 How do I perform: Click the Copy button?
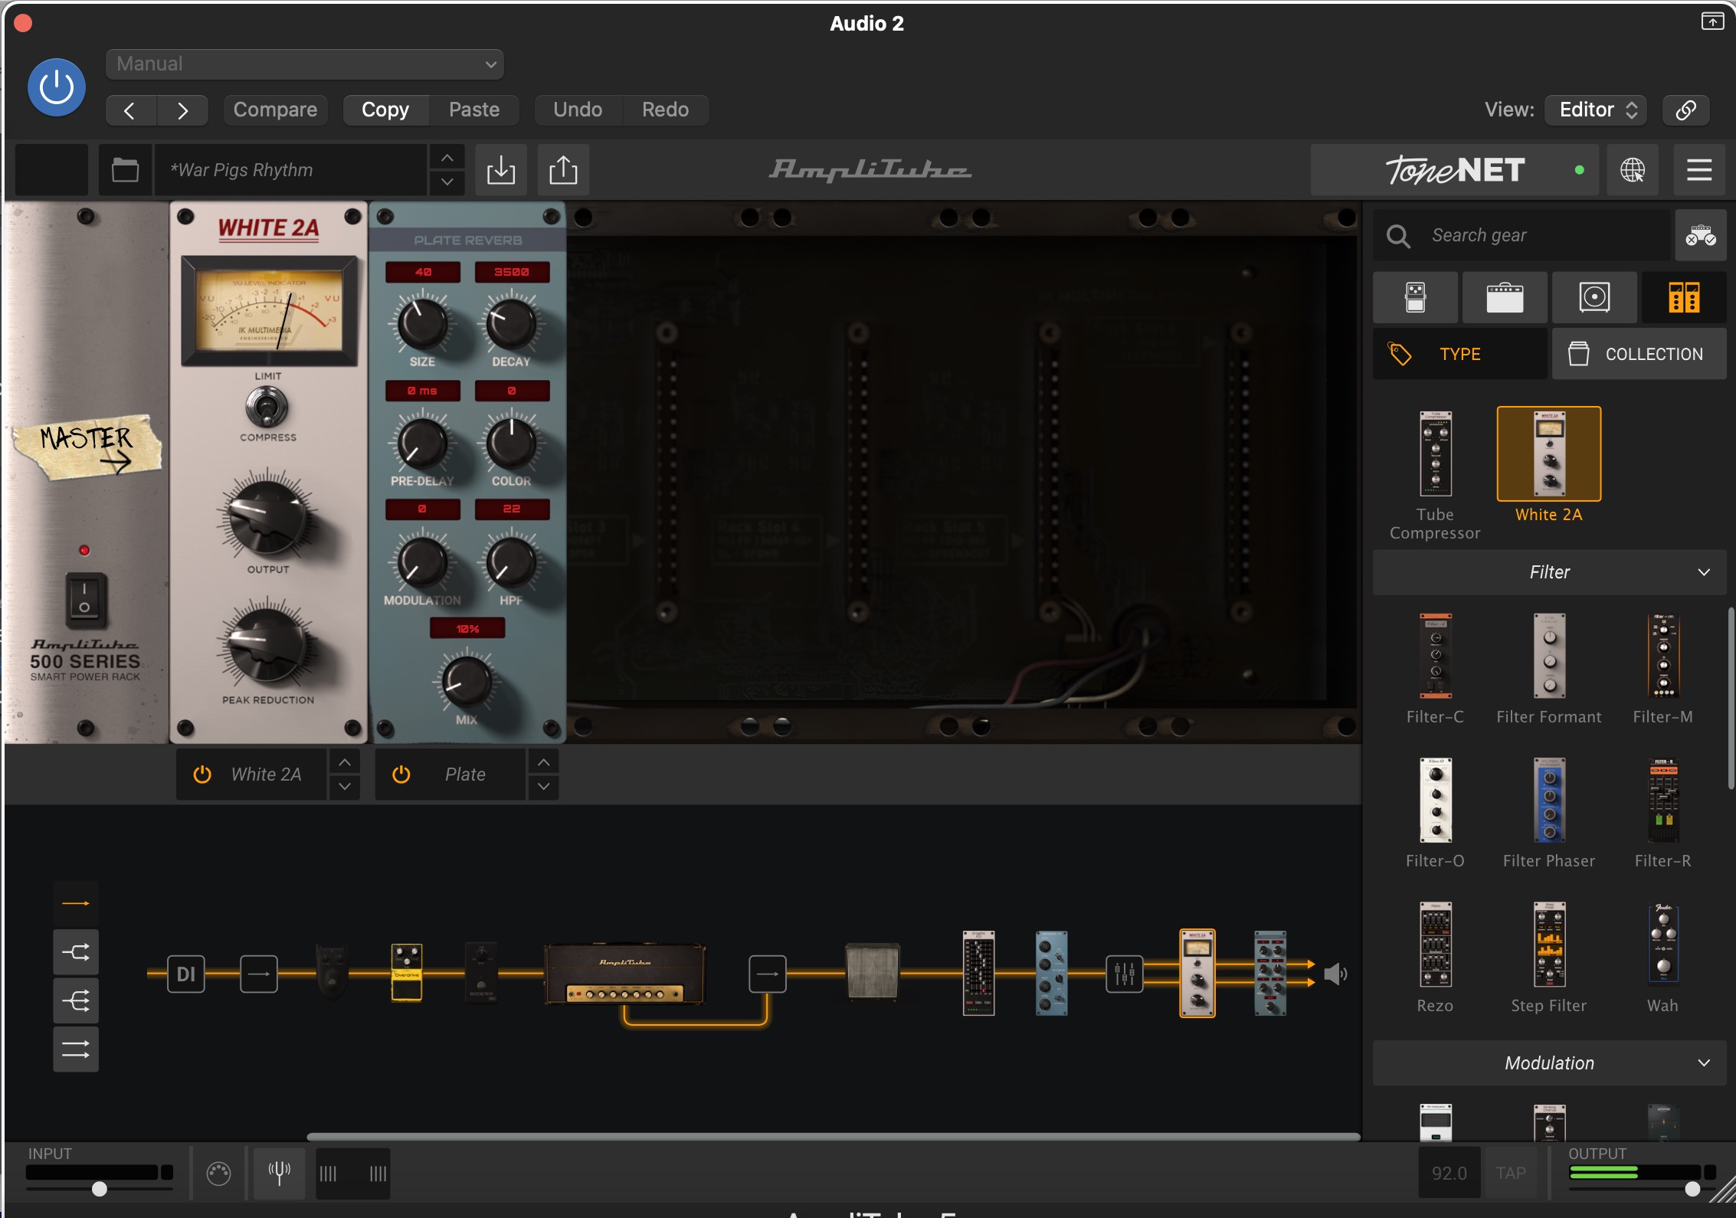click(385, 110)
